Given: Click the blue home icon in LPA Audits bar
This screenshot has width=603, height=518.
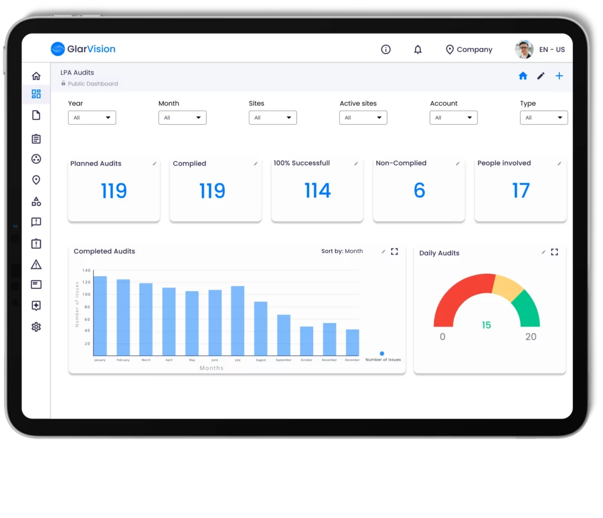Looking at the screenshot, I should tap(522, 76).
